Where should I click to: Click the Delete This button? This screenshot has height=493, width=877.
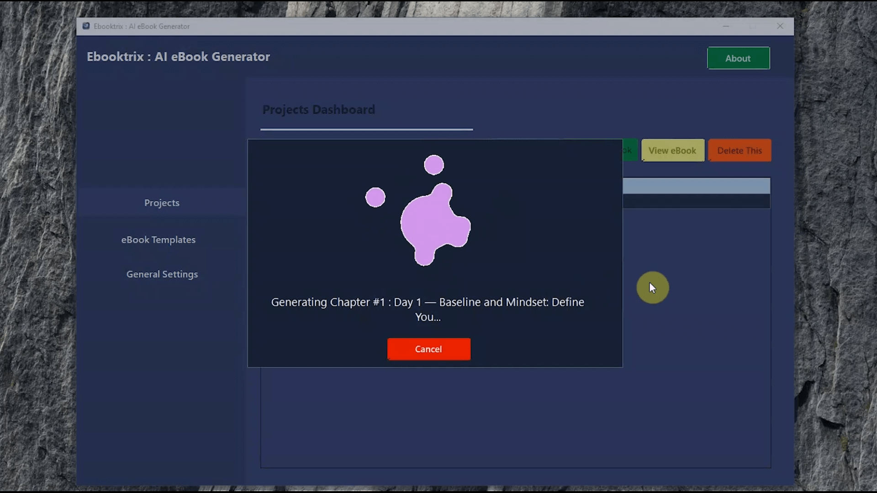tap(740, 150)
